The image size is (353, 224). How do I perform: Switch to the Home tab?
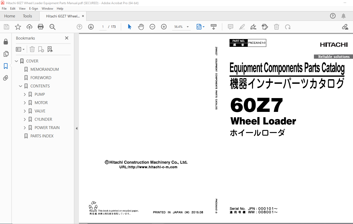tap(10, 16)
